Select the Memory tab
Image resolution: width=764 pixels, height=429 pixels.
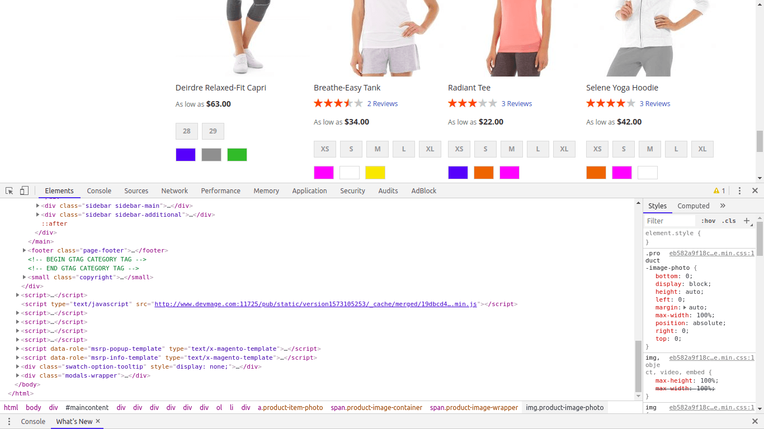[266, 190]
